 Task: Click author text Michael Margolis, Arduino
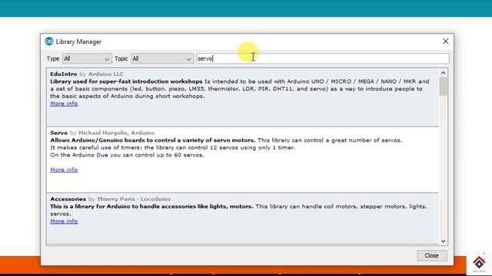tap(116, 133)
